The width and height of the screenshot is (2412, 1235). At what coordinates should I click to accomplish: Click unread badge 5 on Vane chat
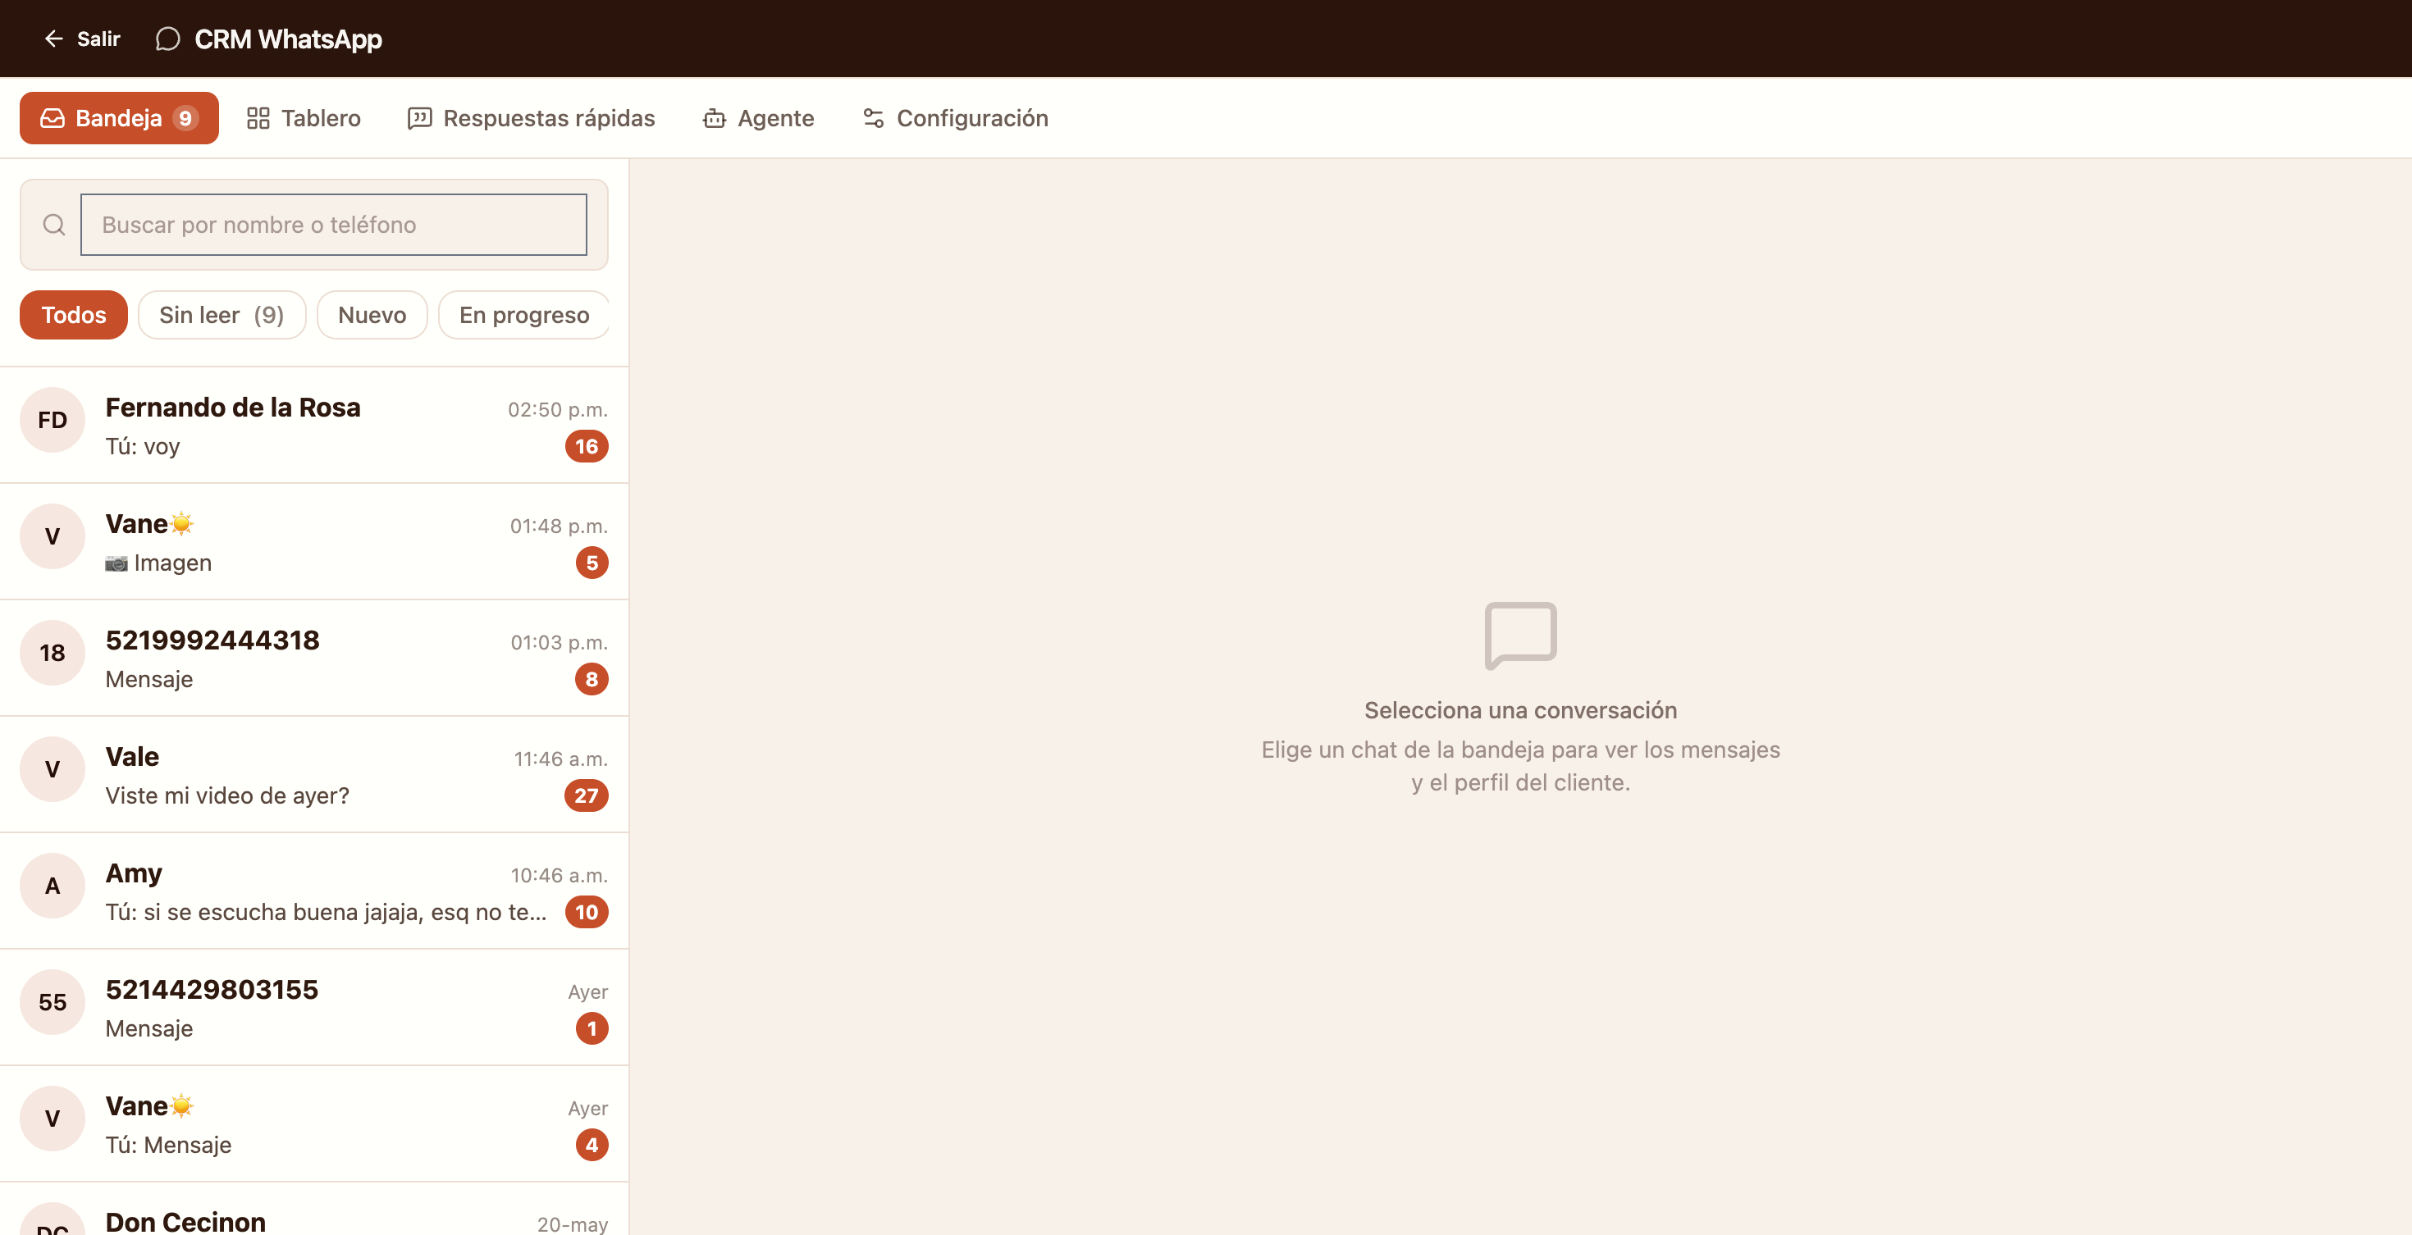tap(592, 563)
